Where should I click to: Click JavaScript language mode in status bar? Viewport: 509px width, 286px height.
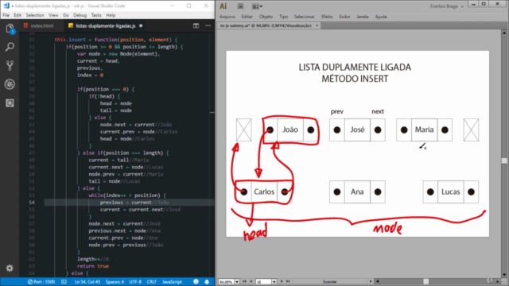click(x=172, y=282)
